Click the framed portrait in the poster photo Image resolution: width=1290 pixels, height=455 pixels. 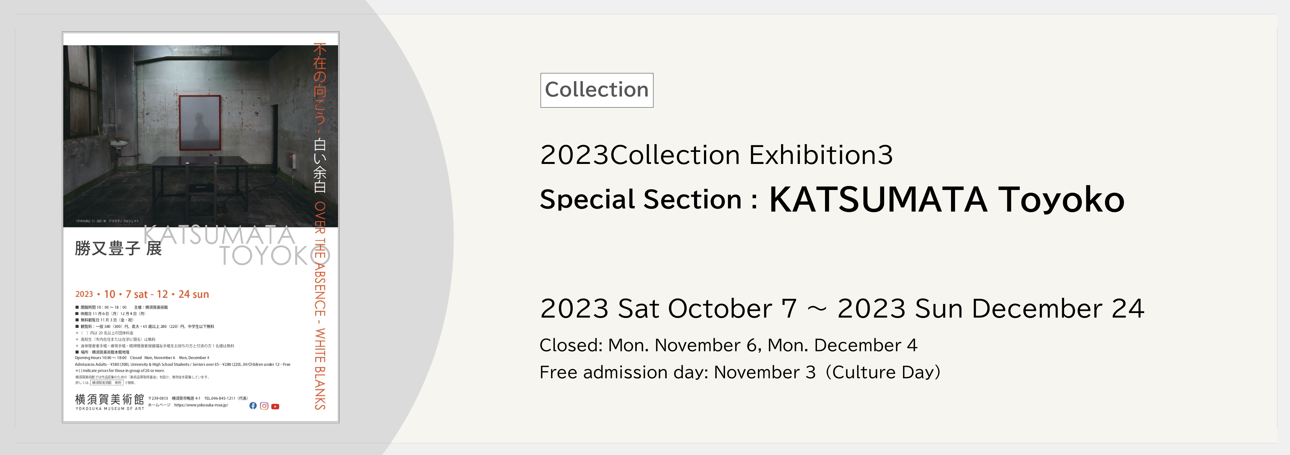(x=200, y=122)
